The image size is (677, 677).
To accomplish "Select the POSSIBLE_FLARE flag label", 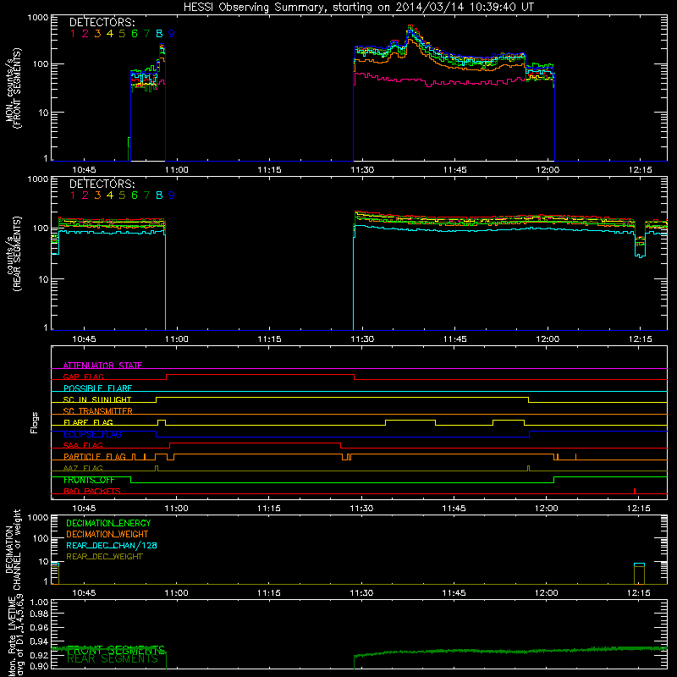I will click(x=97, y=388).
